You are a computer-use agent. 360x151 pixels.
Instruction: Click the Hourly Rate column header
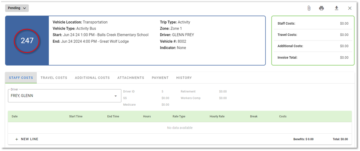click(x=217, y=116)
